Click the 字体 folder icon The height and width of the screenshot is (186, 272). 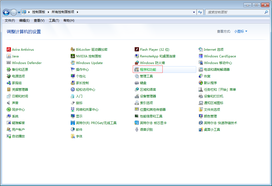[x=73, y=136]
